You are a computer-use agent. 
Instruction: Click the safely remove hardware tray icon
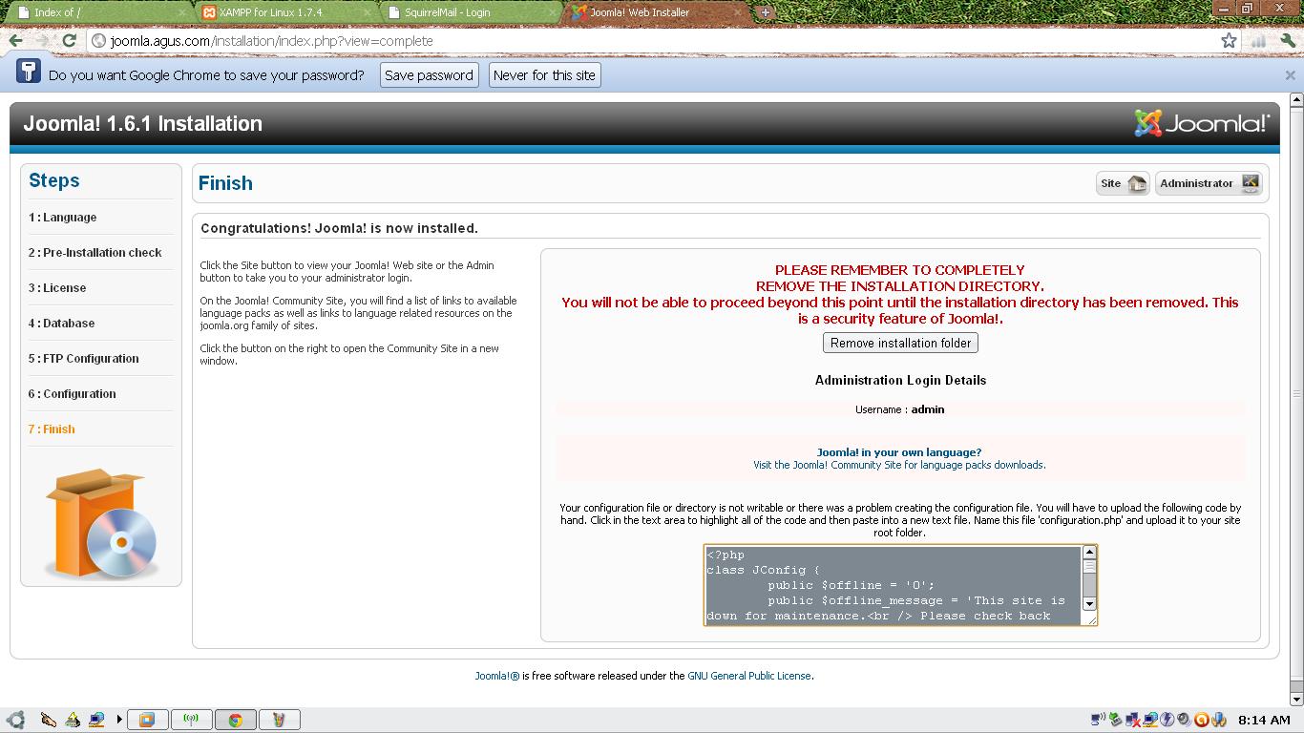coord(1115,720)
